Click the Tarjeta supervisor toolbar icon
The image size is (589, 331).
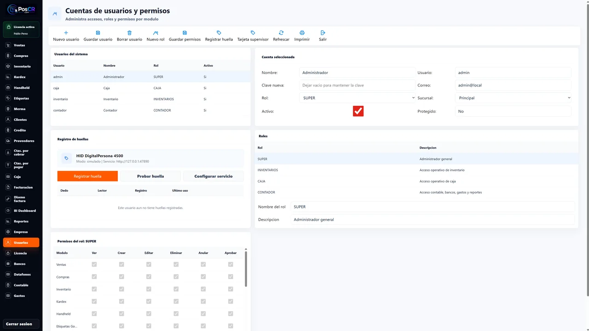(253, 33)
